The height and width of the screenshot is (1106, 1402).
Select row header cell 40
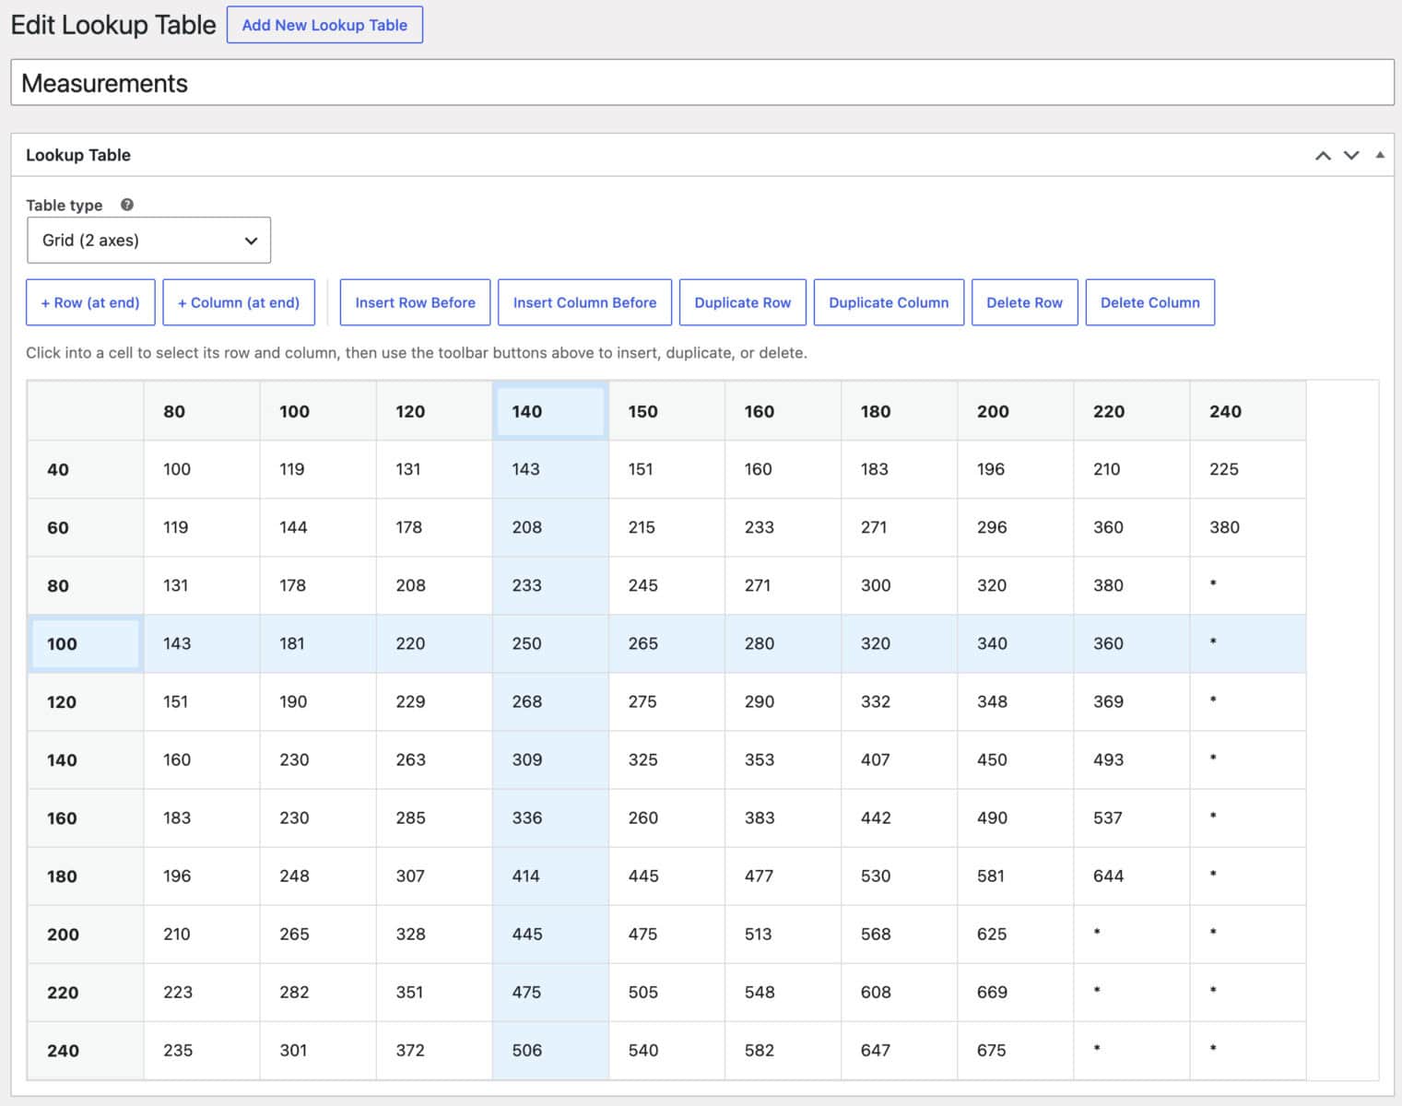click(x=86, y=469)
